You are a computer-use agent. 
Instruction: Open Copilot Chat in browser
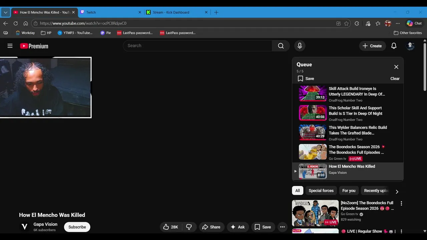pyautogui.click(x=414, y=23)
